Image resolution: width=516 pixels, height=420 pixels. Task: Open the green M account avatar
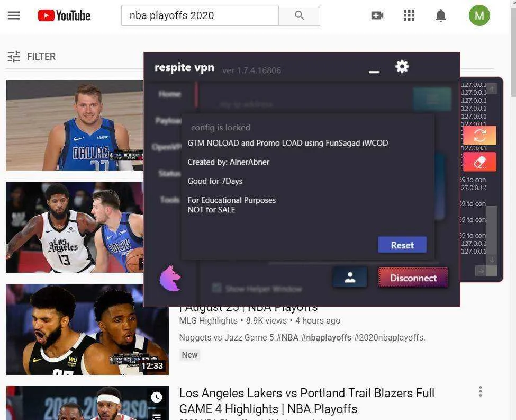click(x=479, y=15)
